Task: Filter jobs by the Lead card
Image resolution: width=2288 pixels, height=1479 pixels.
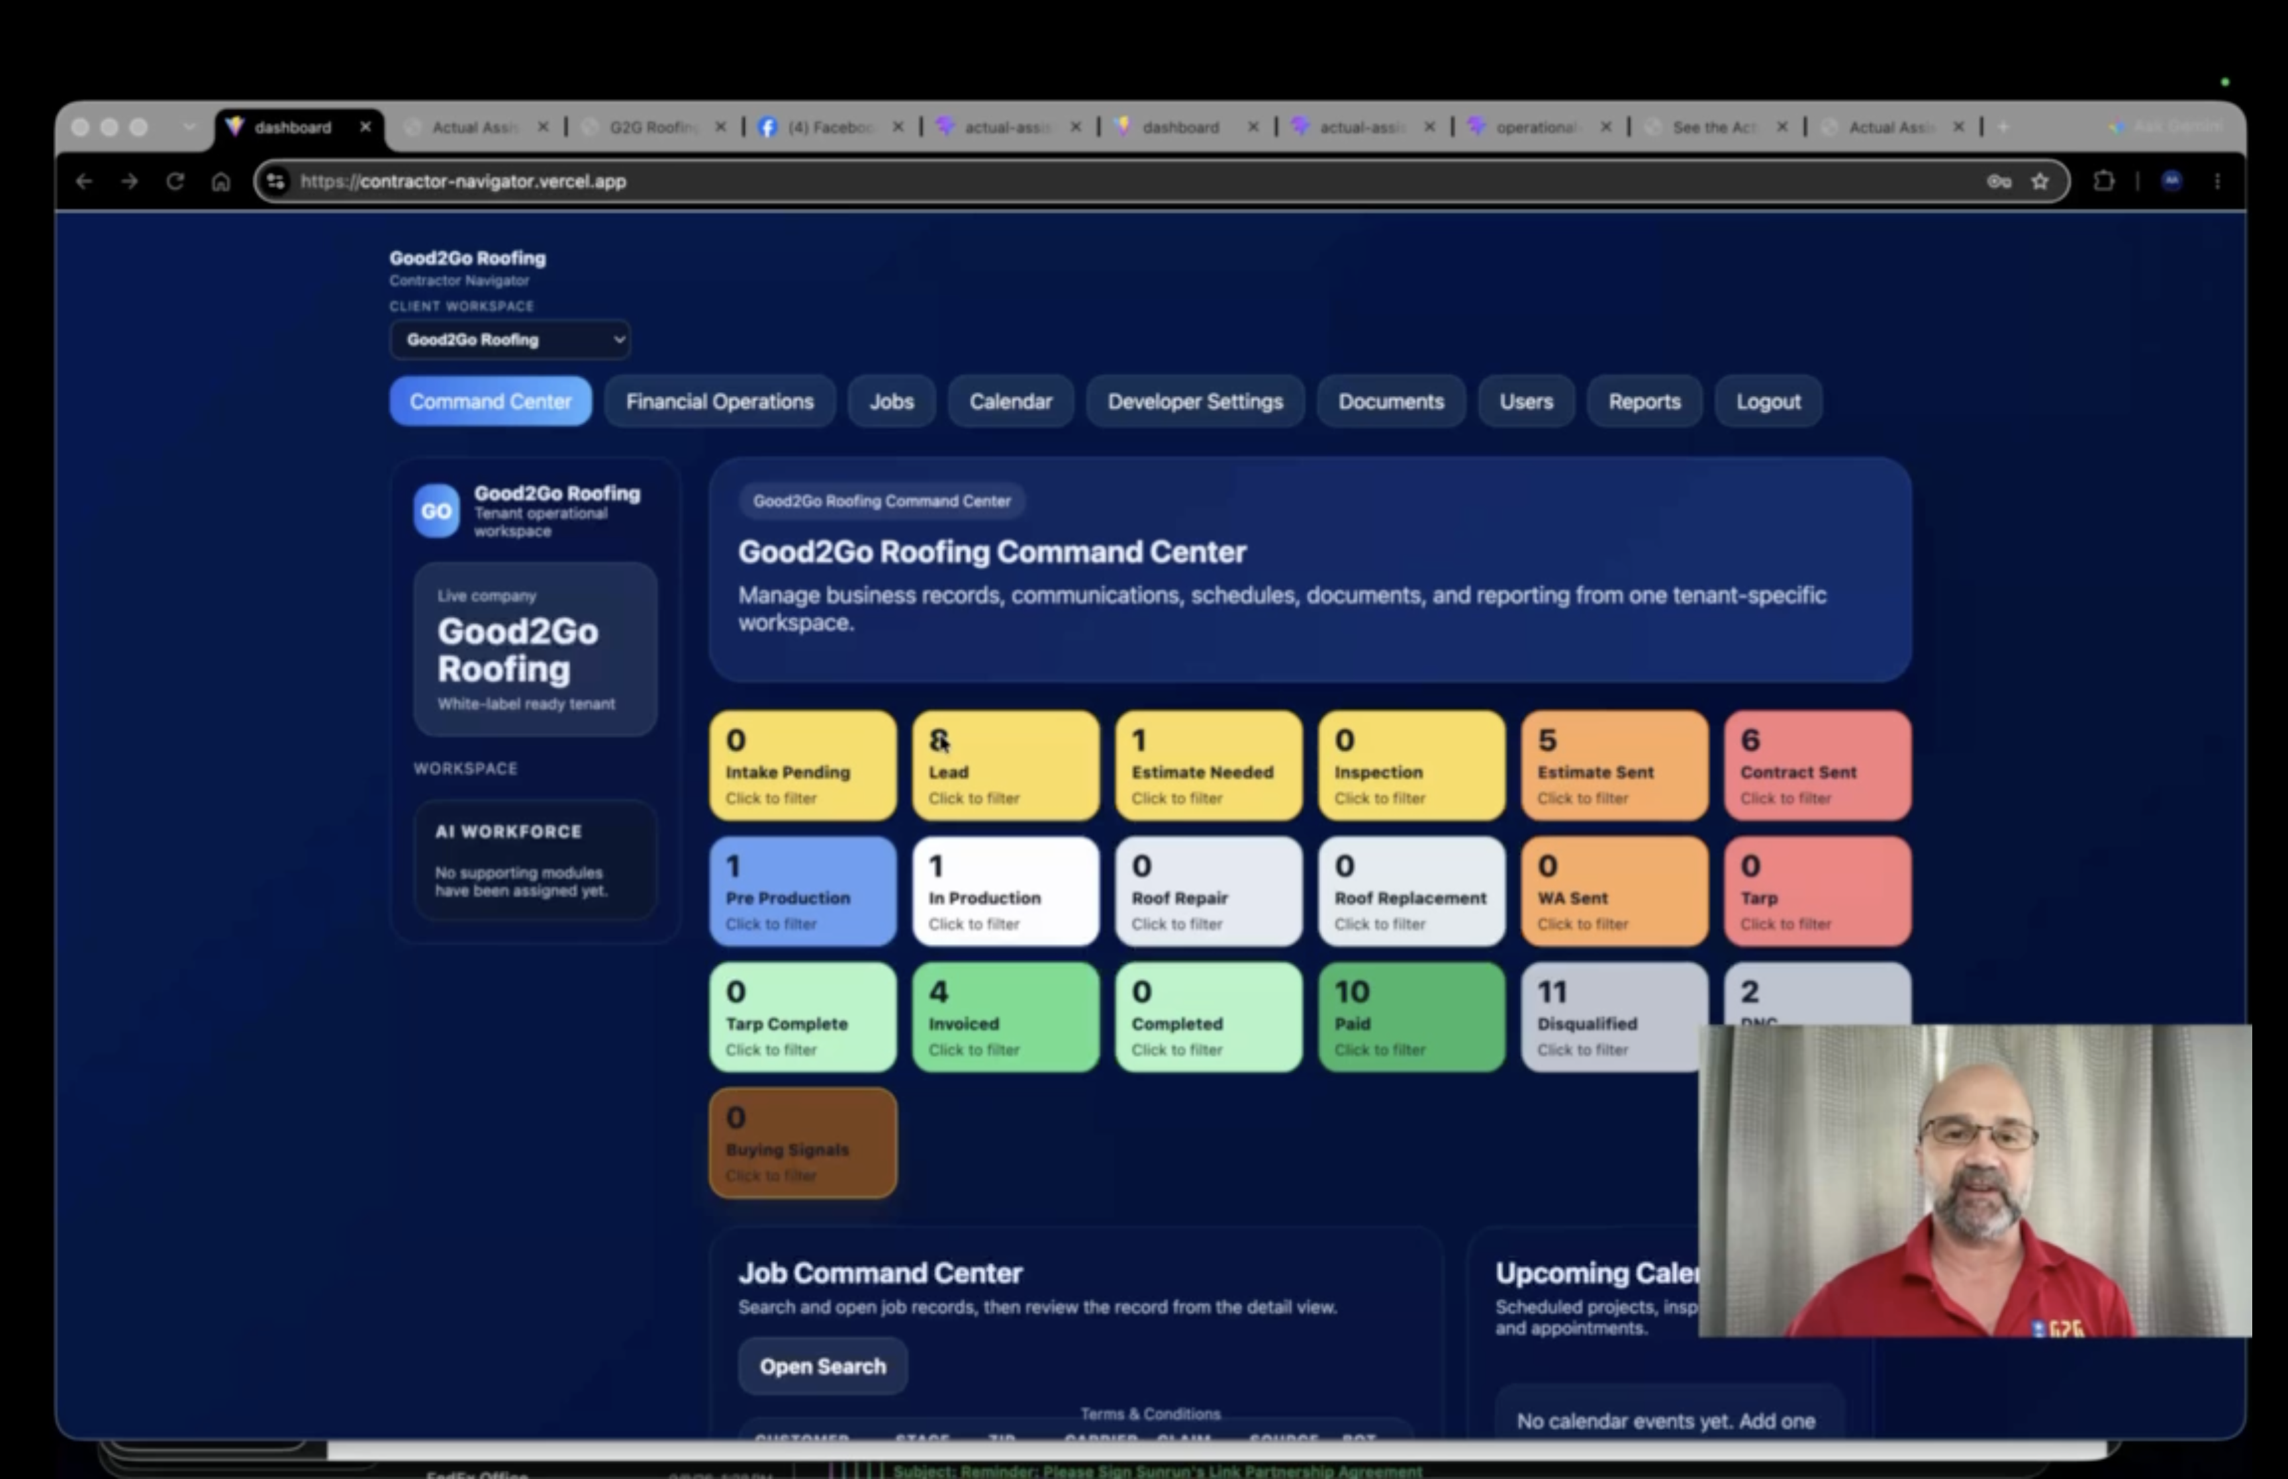Action: [x=1005, y=765]
